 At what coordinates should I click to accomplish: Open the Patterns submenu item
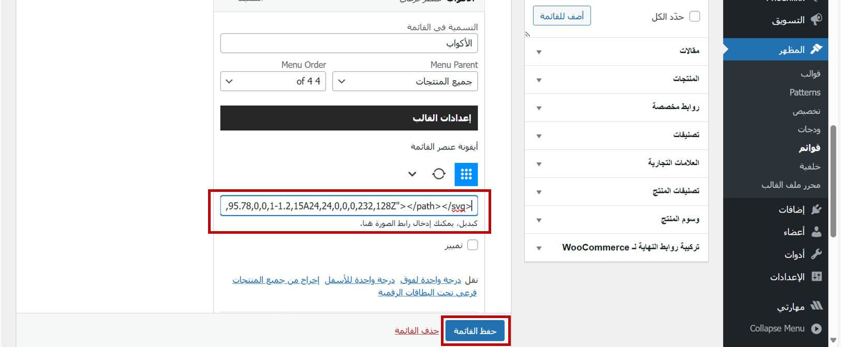805,93
